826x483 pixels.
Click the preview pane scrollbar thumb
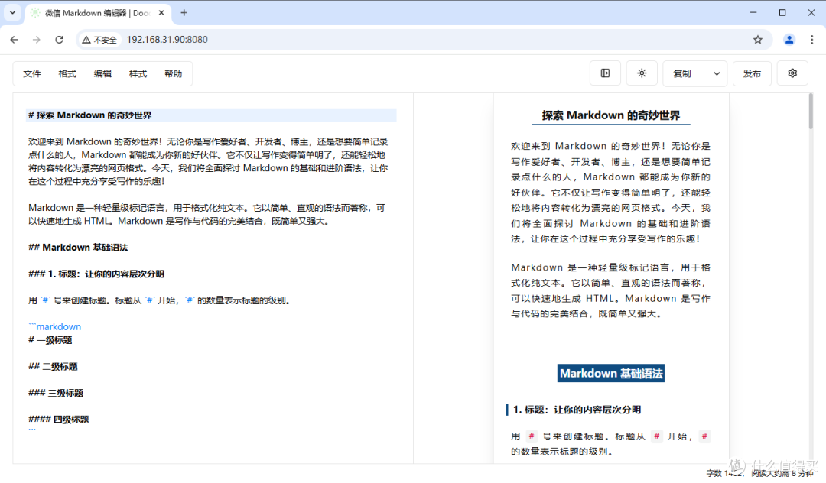pos(811,112)
